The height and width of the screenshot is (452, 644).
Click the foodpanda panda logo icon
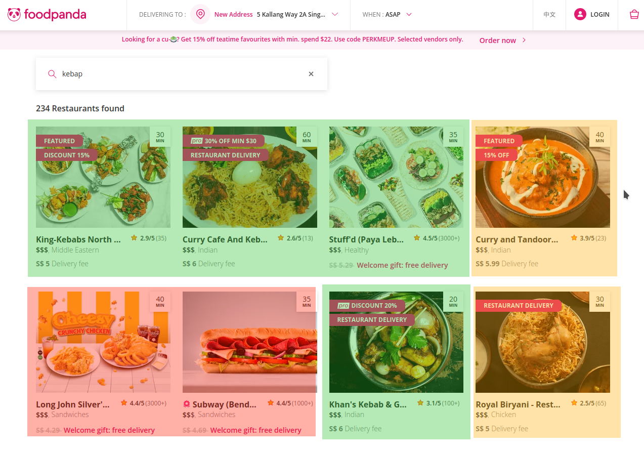click(x=14, y=15)
